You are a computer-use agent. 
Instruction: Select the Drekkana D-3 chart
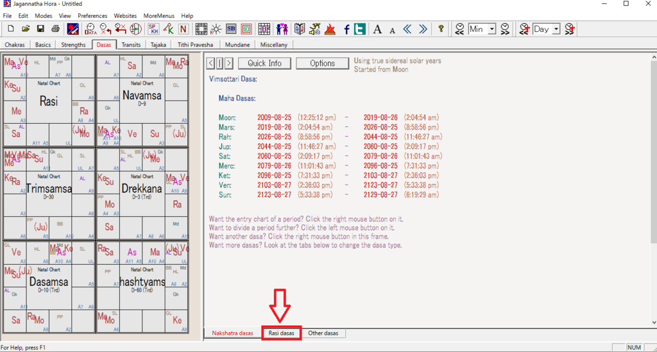click(x=142, y=194)
